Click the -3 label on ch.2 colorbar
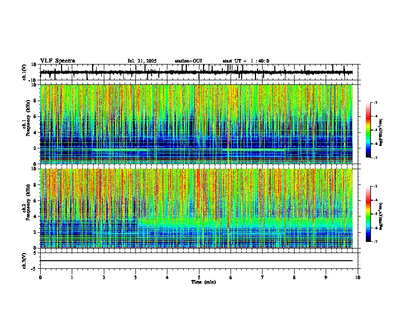The height and width of the screenshot is (311, 403). tap(376, 186)
